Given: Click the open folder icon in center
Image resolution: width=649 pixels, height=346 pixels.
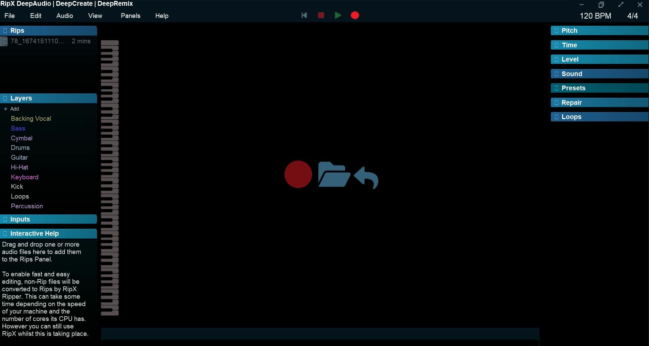Looking at the screenshot, I should coord(334,174).
